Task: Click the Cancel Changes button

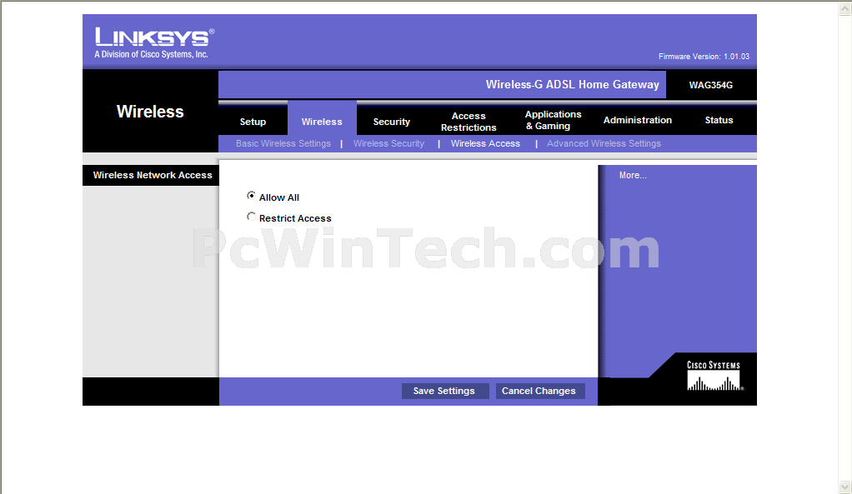Action: 539,391
